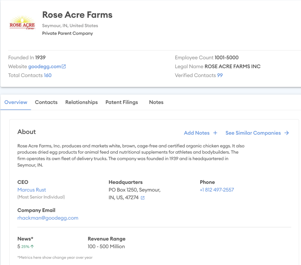The image size is (301, 265).
Task: Click the revenue range '100 - 500 Million'
Action: [106, 247]
